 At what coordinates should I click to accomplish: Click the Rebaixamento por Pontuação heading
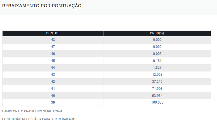click(x=42, y=6)
